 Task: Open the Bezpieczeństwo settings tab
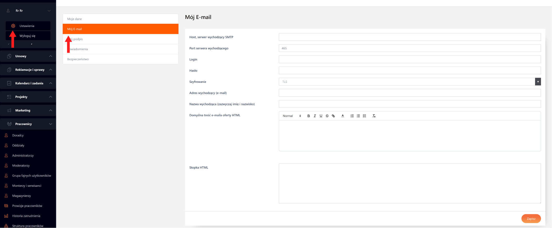(x=120, y=59)
